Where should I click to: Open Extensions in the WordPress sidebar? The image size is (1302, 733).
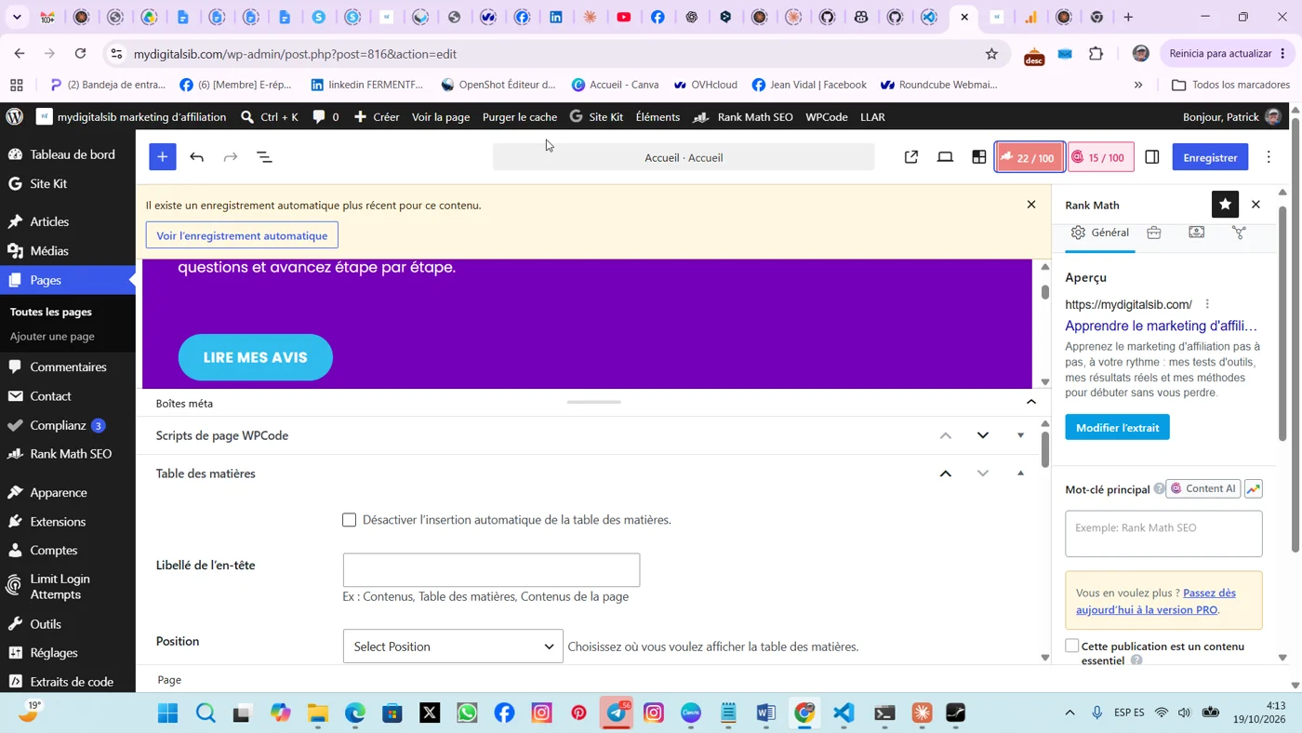[x=58, y=521]
